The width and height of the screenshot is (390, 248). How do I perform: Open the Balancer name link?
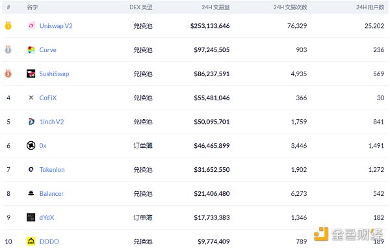pyautogui.click(x=51, y=194)
